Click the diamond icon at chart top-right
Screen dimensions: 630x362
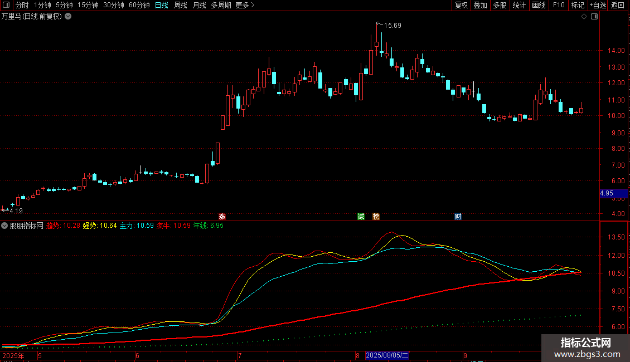(584, 17)
